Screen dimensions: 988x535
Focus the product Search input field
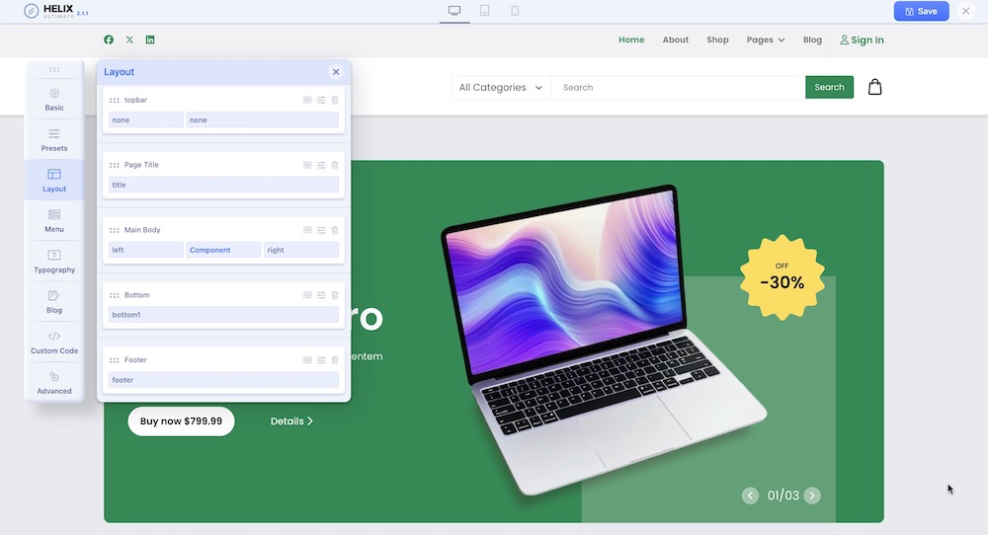678,88
